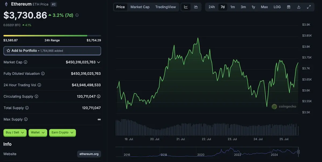The image size is (322, 162).
Task: Open info icon beside 120,711,047 circulating value
Action: coord(98,96)
